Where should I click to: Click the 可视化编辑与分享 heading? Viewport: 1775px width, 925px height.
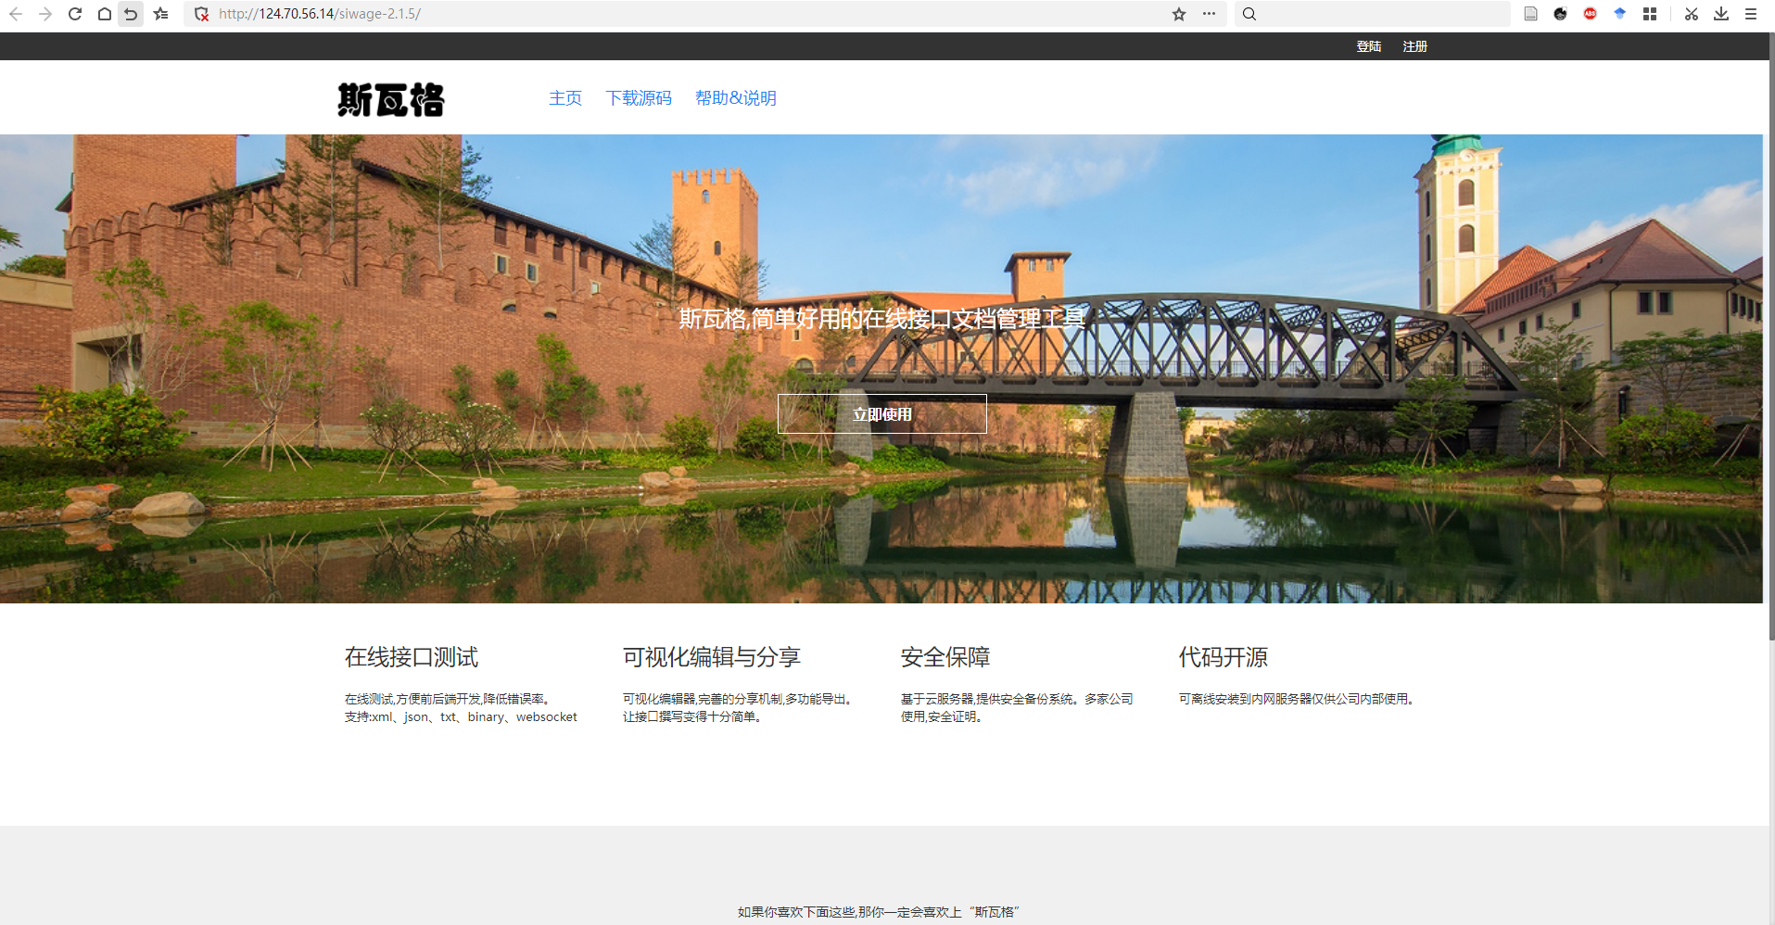712,657
